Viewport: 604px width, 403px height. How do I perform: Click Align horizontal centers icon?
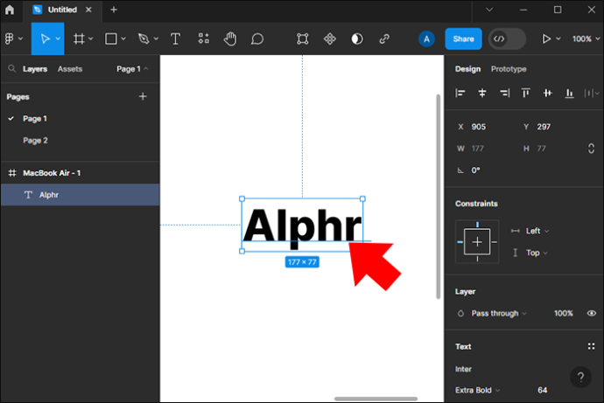(x=482, y=93)
